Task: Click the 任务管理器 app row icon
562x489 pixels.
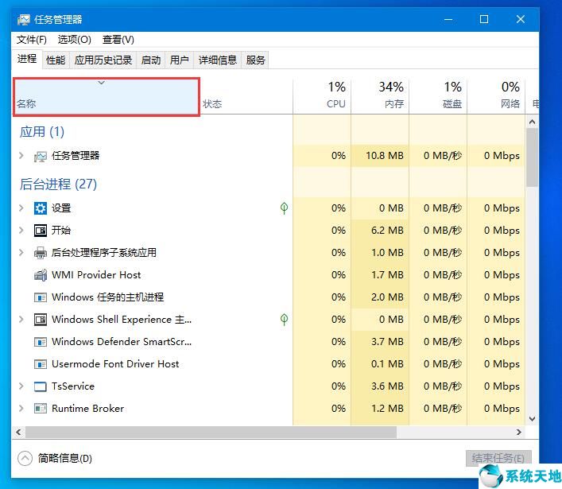Action: click(40, 157)
